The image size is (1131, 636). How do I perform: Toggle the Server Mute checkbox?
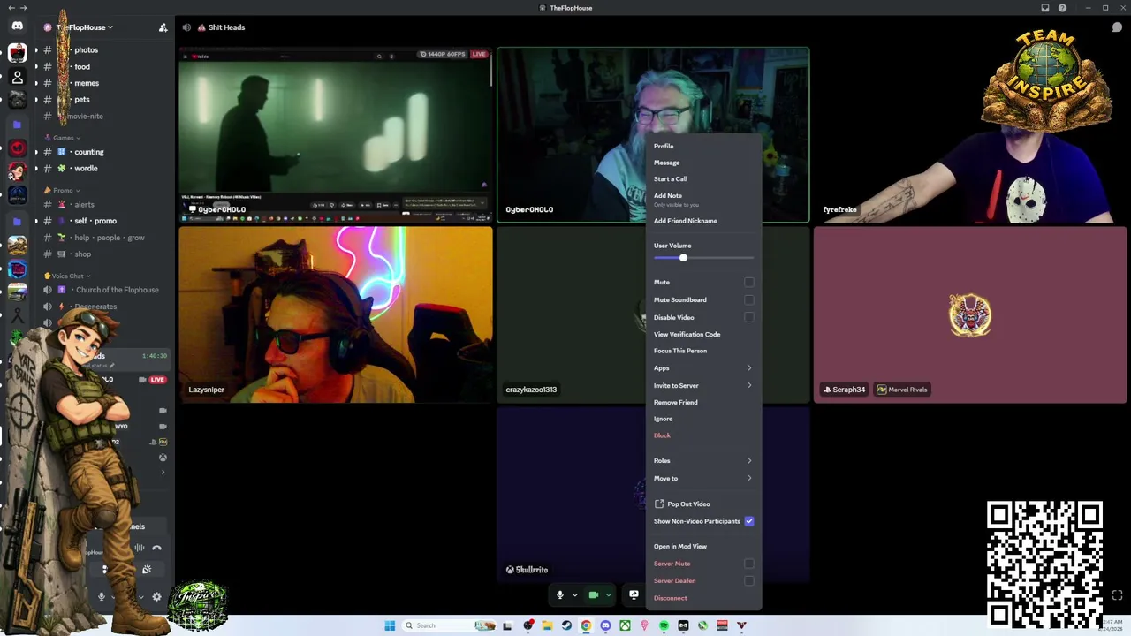click(x=749, y=564)
